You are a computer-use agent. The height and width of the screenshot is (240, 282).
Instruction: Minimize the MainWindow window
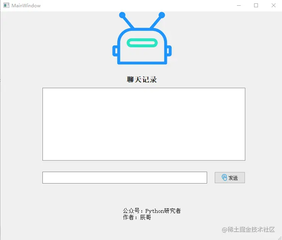(x=239, y=5)
